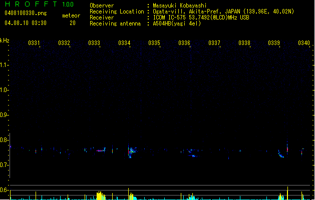Click the Receiving antenna label
Viewport: 315px width, 200px height.
coord(115,23)
